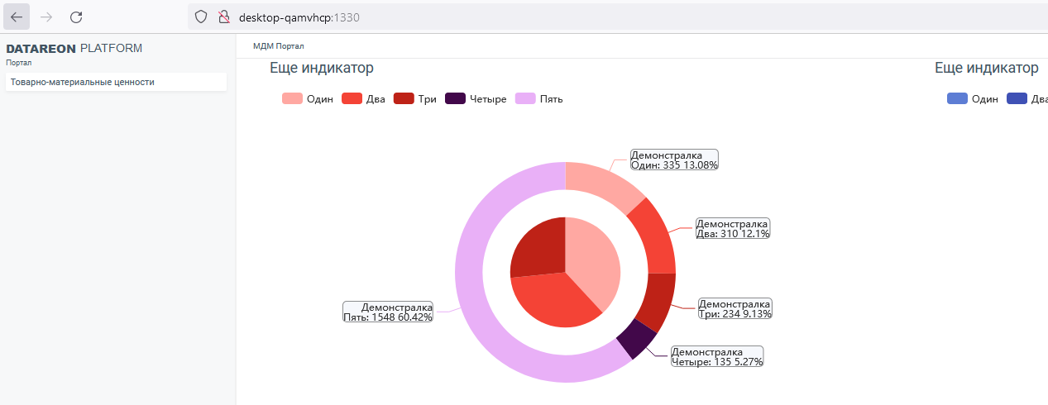Click the Один: 335 13.08% data label
This screenshot has height=405, width=1048.
click(x=674, y=160)
